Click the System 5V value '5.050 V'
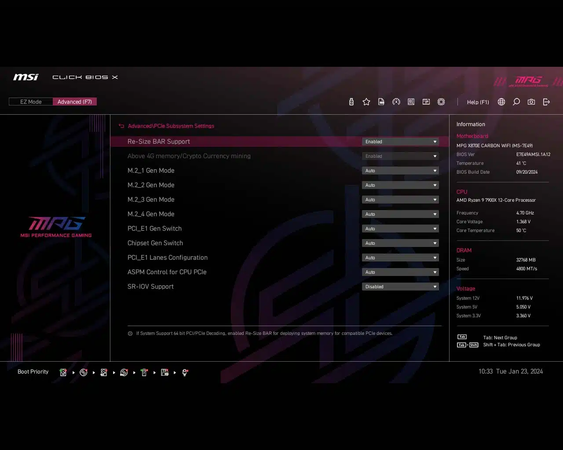The width and height of the screenshot is (563, 450). [523, 307]
